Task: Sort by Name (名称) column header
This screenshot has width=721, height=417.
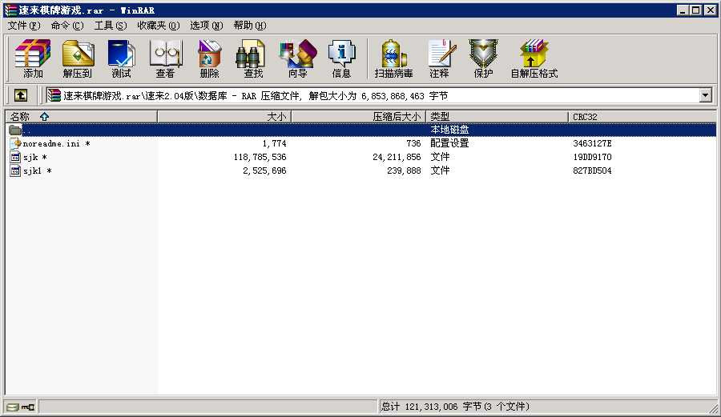Action: [x=82, y=117]
